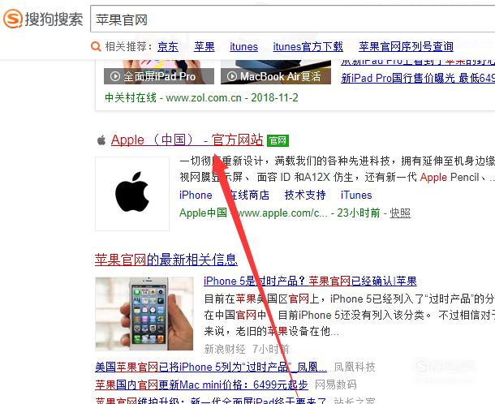This screenshot has width=495, height=404.
Task: Click the search box containing 苹果官网
Action: pos(292,19)
